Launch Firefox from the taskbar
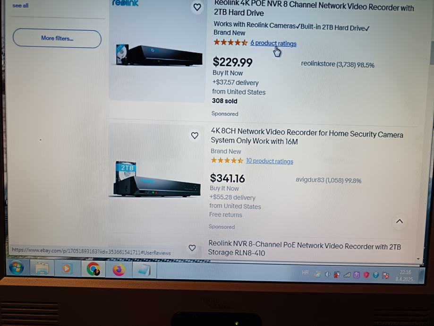434x326 pixels. click(x=119, y=269)
